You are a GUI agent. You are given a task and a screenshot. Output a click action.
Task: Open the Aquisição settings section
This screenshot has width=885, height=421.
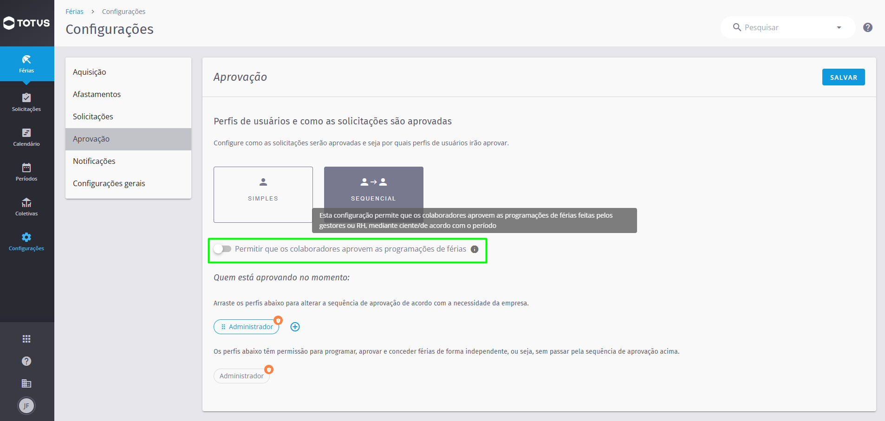(x=128, y=72)
